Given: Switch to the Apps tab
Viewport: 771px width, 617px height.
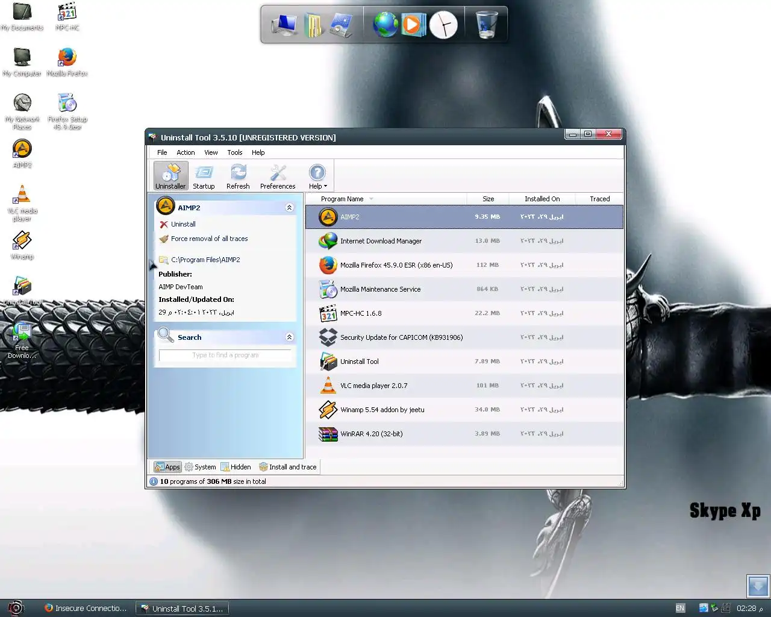Looking at the screenshot, I should (x=167, y=467).
